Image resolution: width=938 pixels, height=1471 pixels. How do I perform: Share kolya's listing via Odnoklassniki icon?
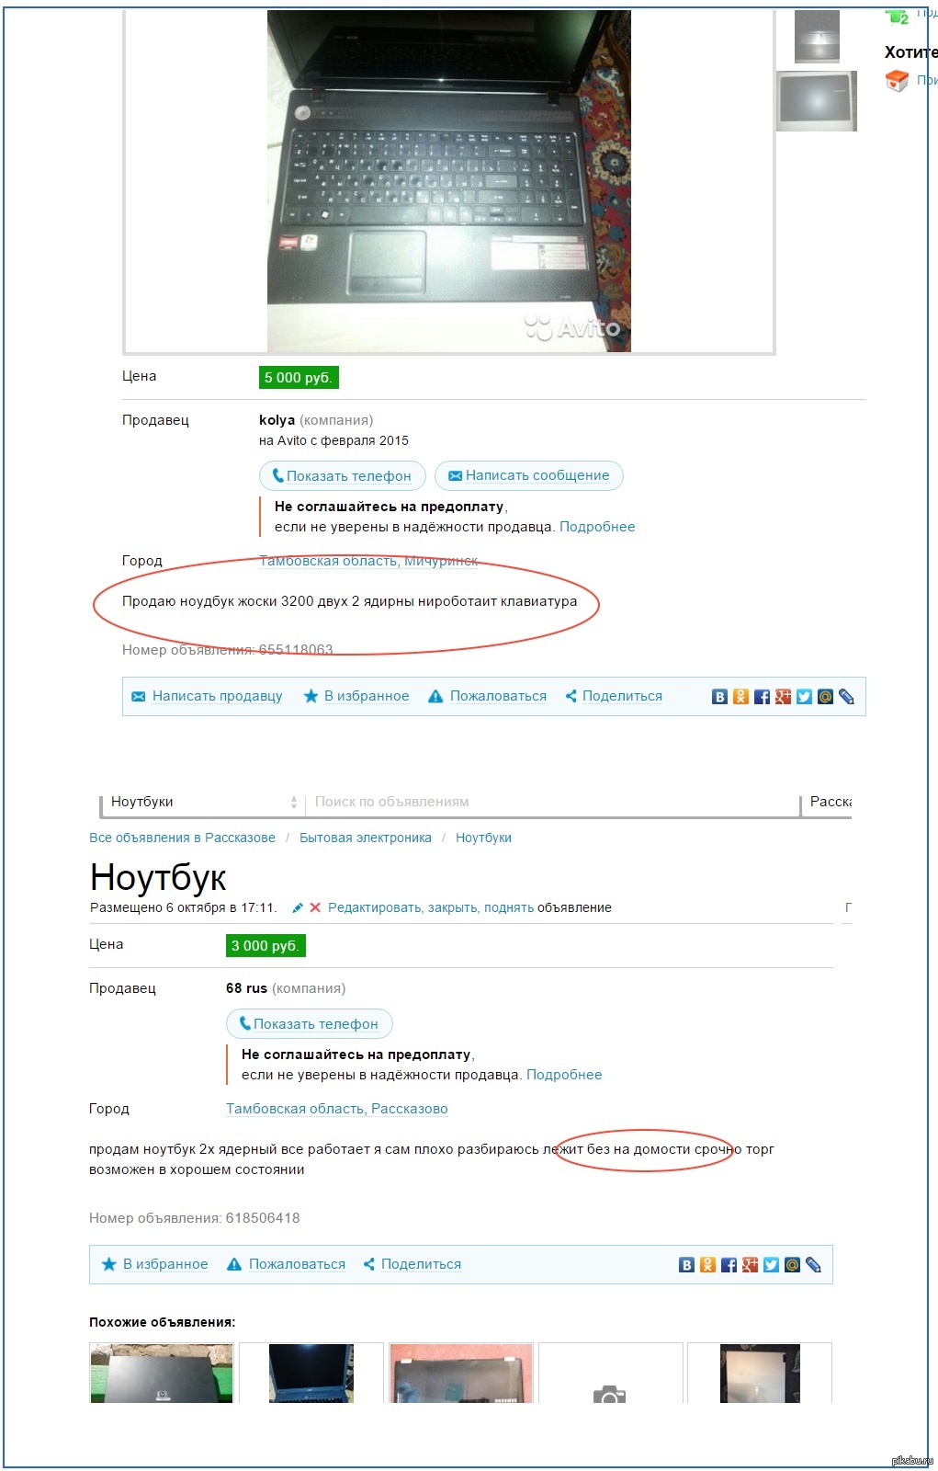(740, 697)
